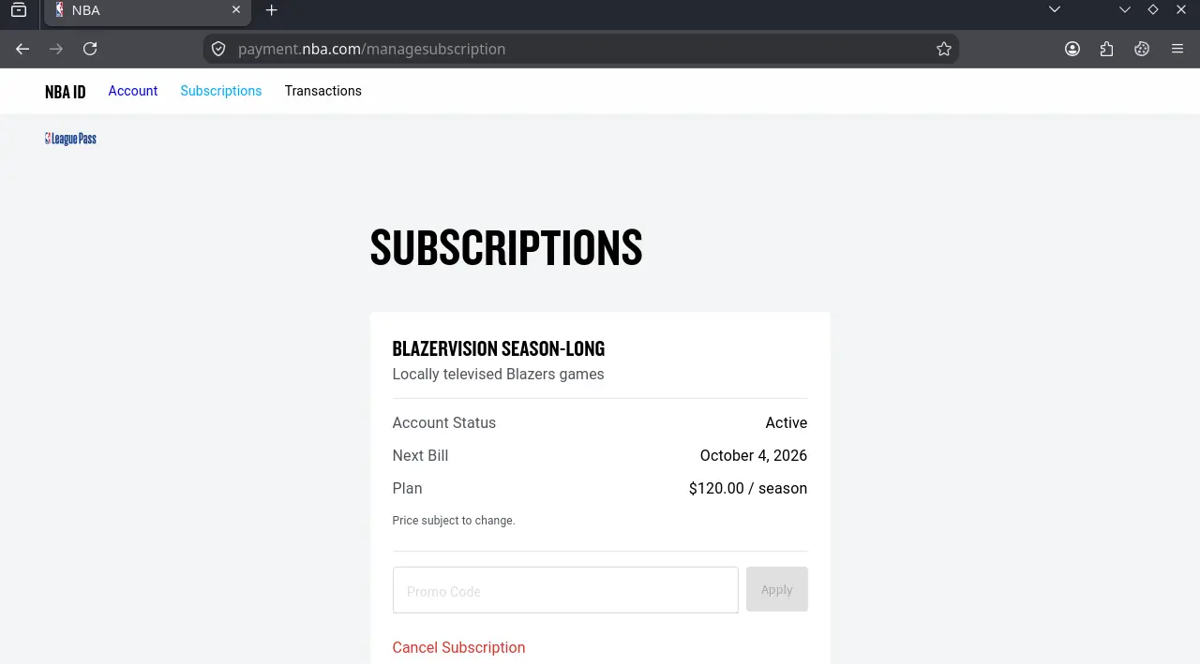Image resolution: width=1200 pixels, height=664 pixels.
Task: Open the extensions puzzle icon
Action: click(1107, 49)
